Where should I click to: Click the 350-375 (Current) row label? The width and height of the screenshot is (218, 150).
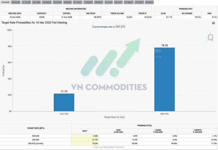coord(36,143)
